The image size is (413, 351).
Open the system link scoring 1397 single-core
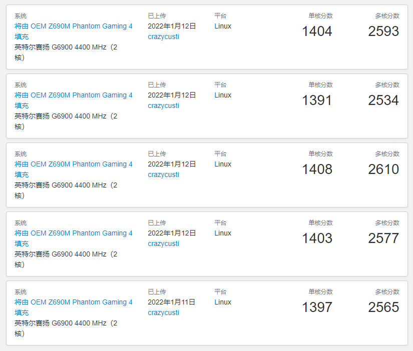[x=73, y=302]
